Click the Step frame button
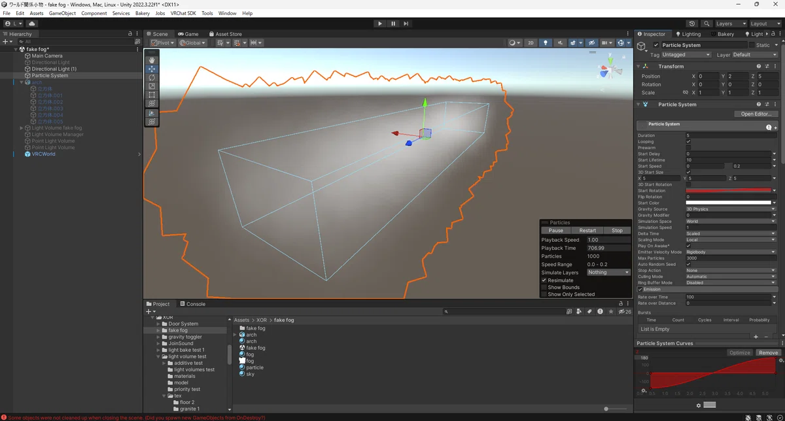 tap(406, 24)
